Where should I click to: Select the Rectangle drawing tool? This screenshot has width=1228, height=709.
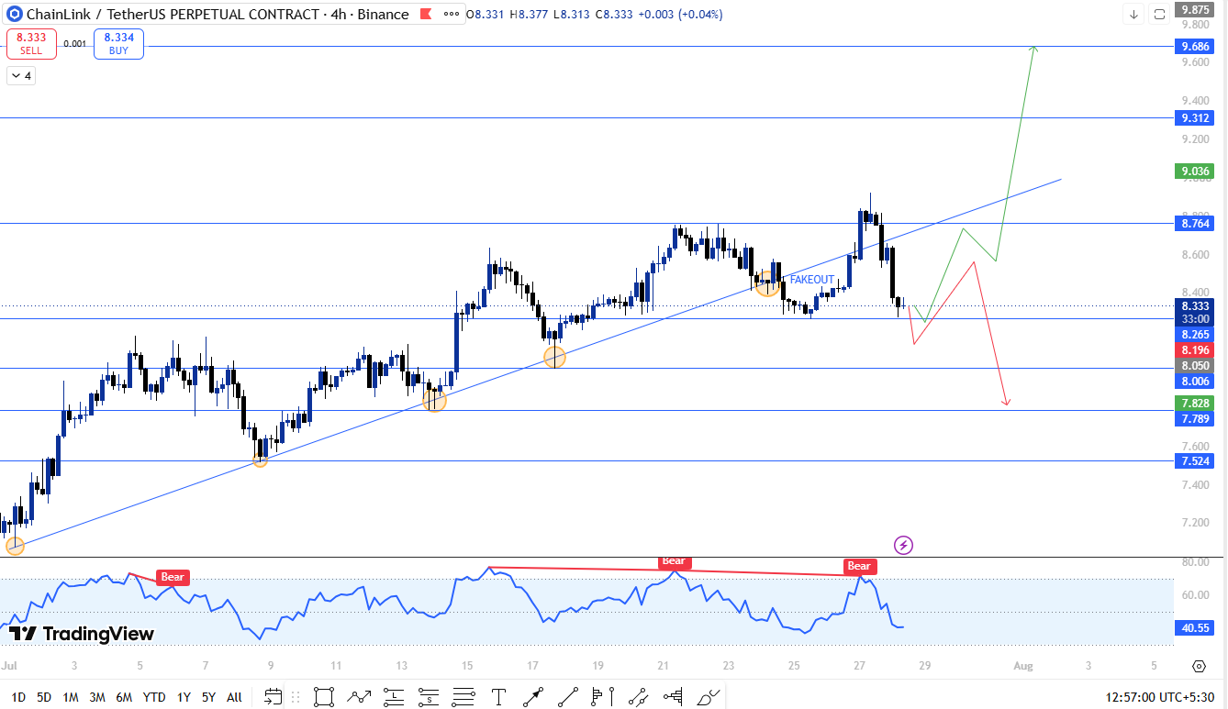coord(323,697)
